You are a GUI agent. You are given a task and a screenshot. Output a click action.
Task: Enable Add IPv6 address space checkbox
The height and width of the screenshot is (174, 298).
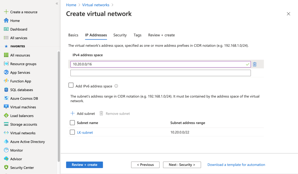(71, 85)
